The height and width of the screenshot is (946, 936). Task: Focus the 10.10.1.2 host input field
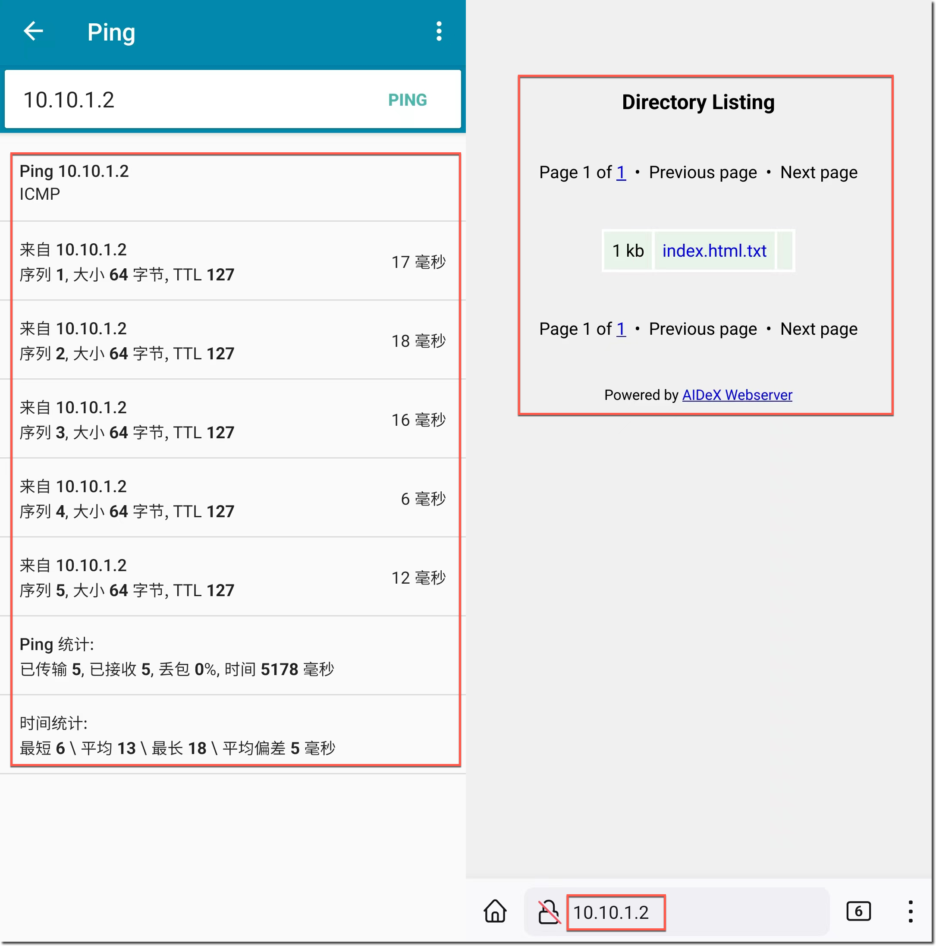pyautogui.click(x=186, y=100)
